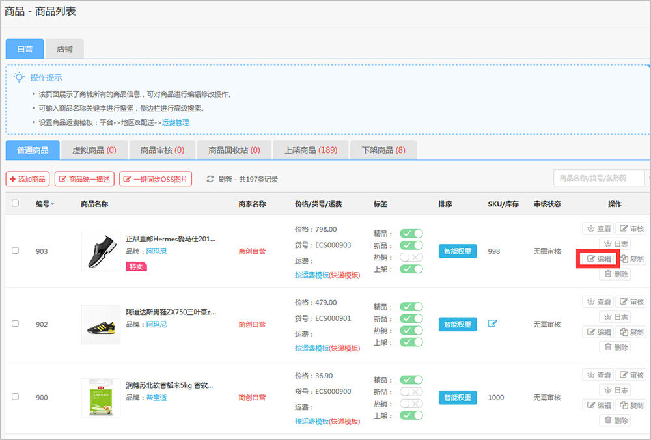Open brand link 帮宝适 for product 900
The height and width of the screenshot is (440, 651).
156,397
